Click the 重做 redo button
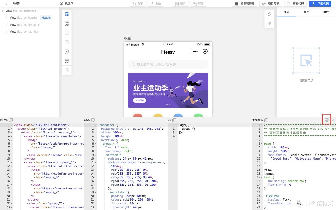The width and height of the screenshot is (336, 210). [156, 4]
